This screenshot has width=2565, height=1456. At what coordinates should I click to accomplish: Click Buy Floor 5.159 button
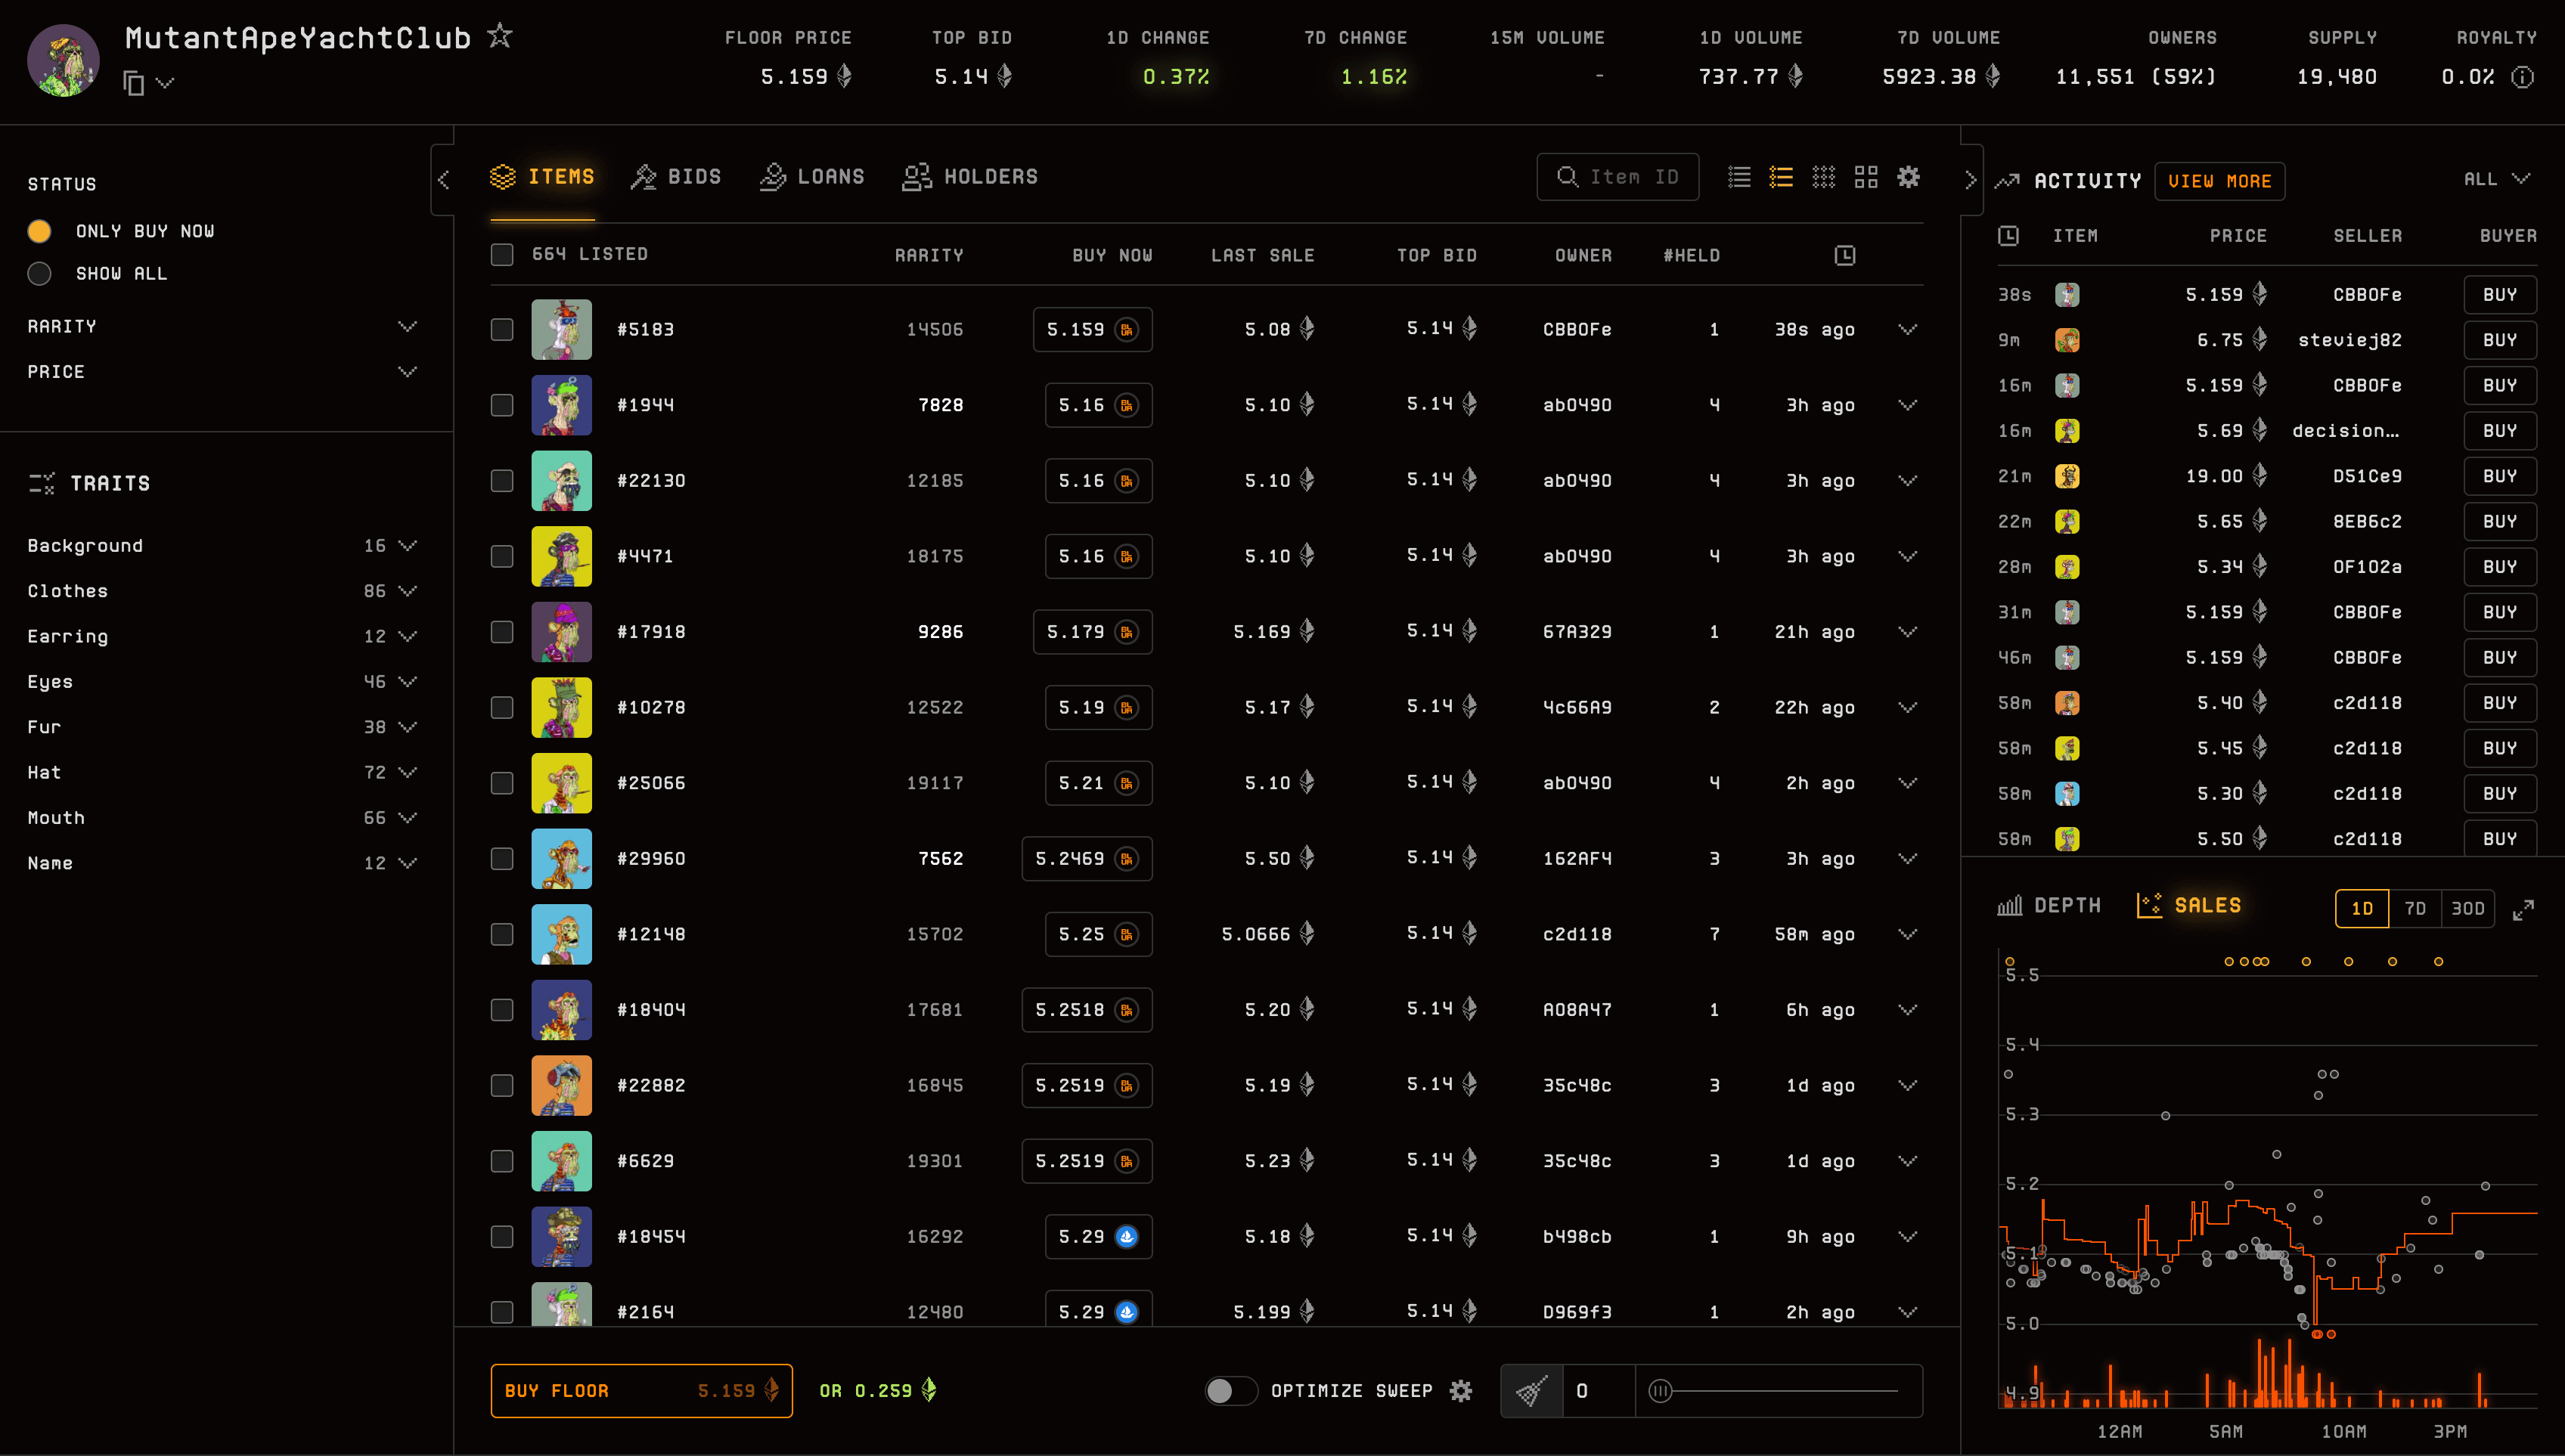click(x=641, y=1391)
